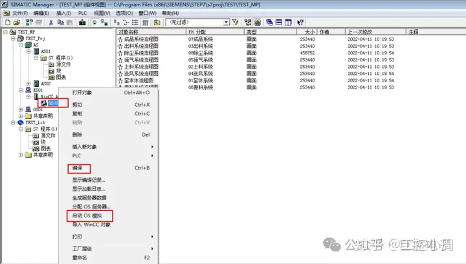Switch to online view via toolbar icon
This screenshot has width=466, height=264.
pos(104,22)
